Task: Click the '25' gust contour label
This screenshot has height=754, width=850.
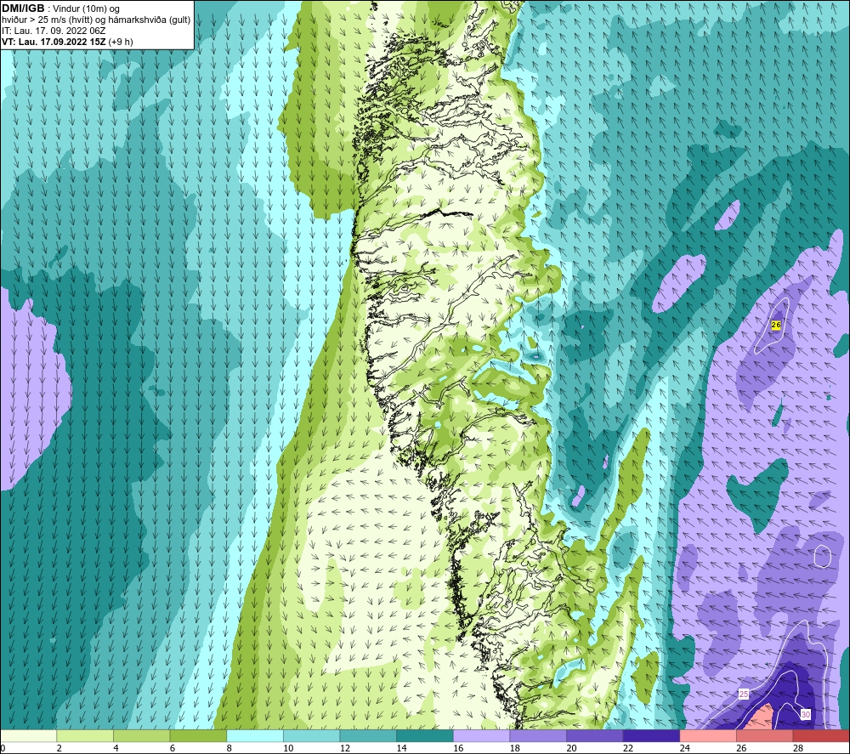Action: [x=744, y=694]
